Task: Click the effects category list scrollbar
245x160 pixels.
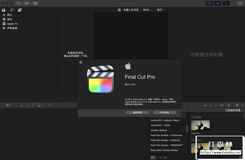Action: pyautogui.click(x=187, y=129)
